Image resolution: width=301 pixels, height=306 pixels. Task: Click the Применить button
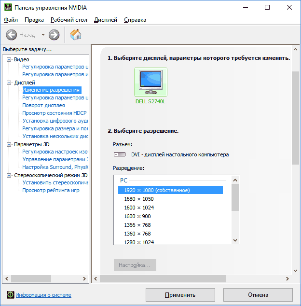[180, 295]
